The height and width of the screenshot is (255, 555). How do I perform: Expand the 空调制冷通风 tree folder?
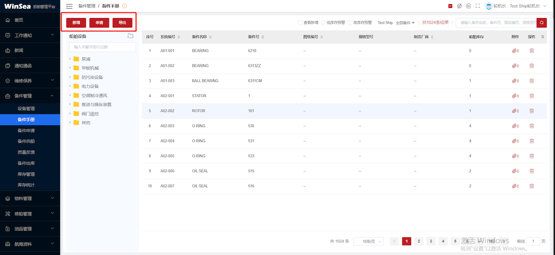pos(70,95)
